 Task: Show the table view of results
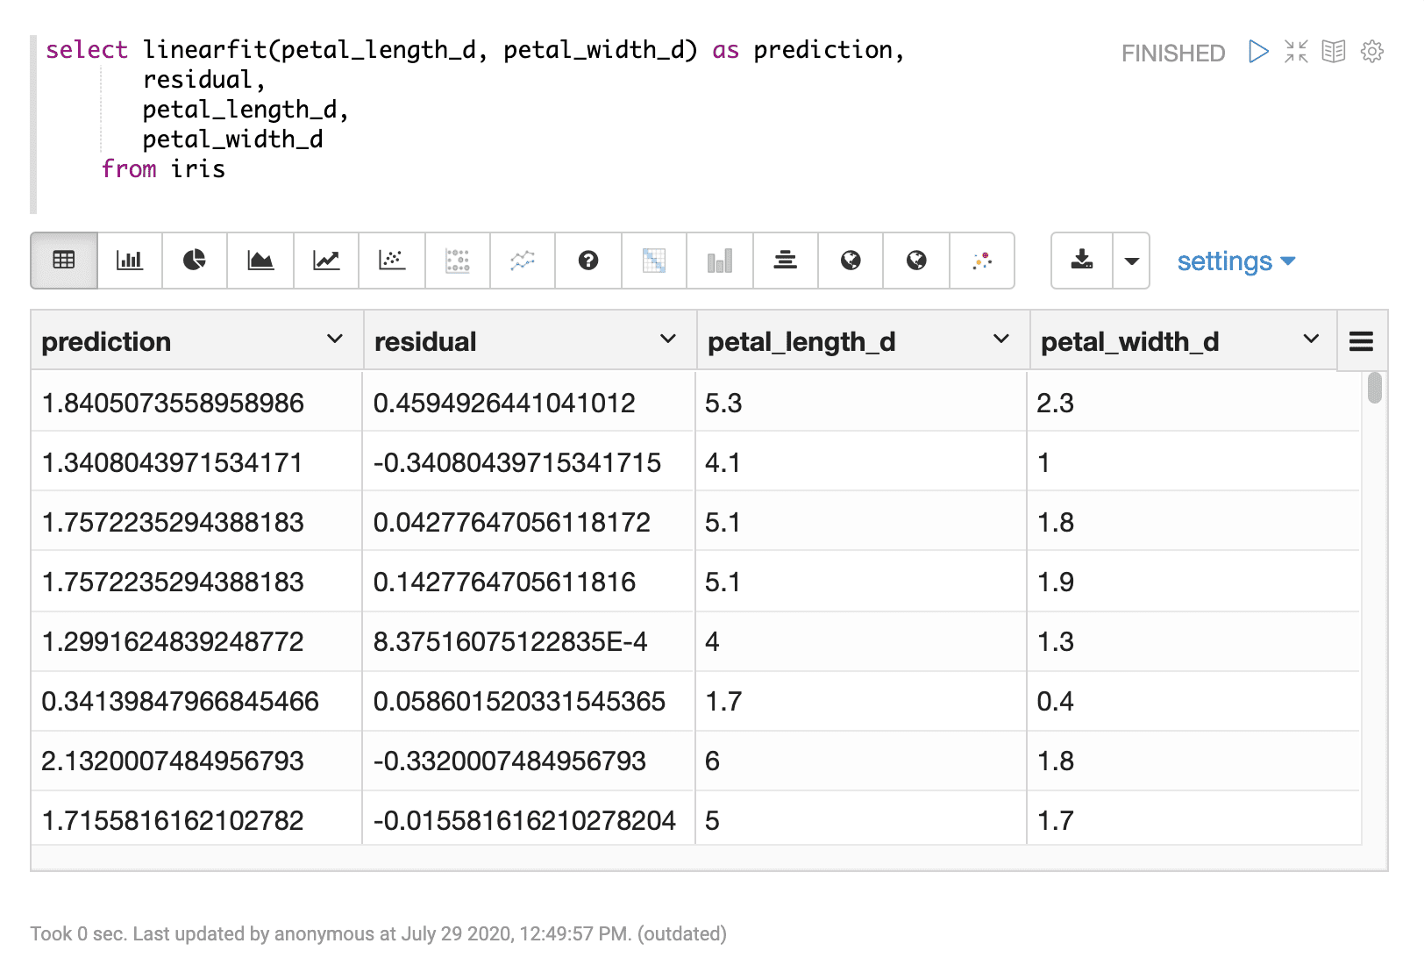(62, 261)
